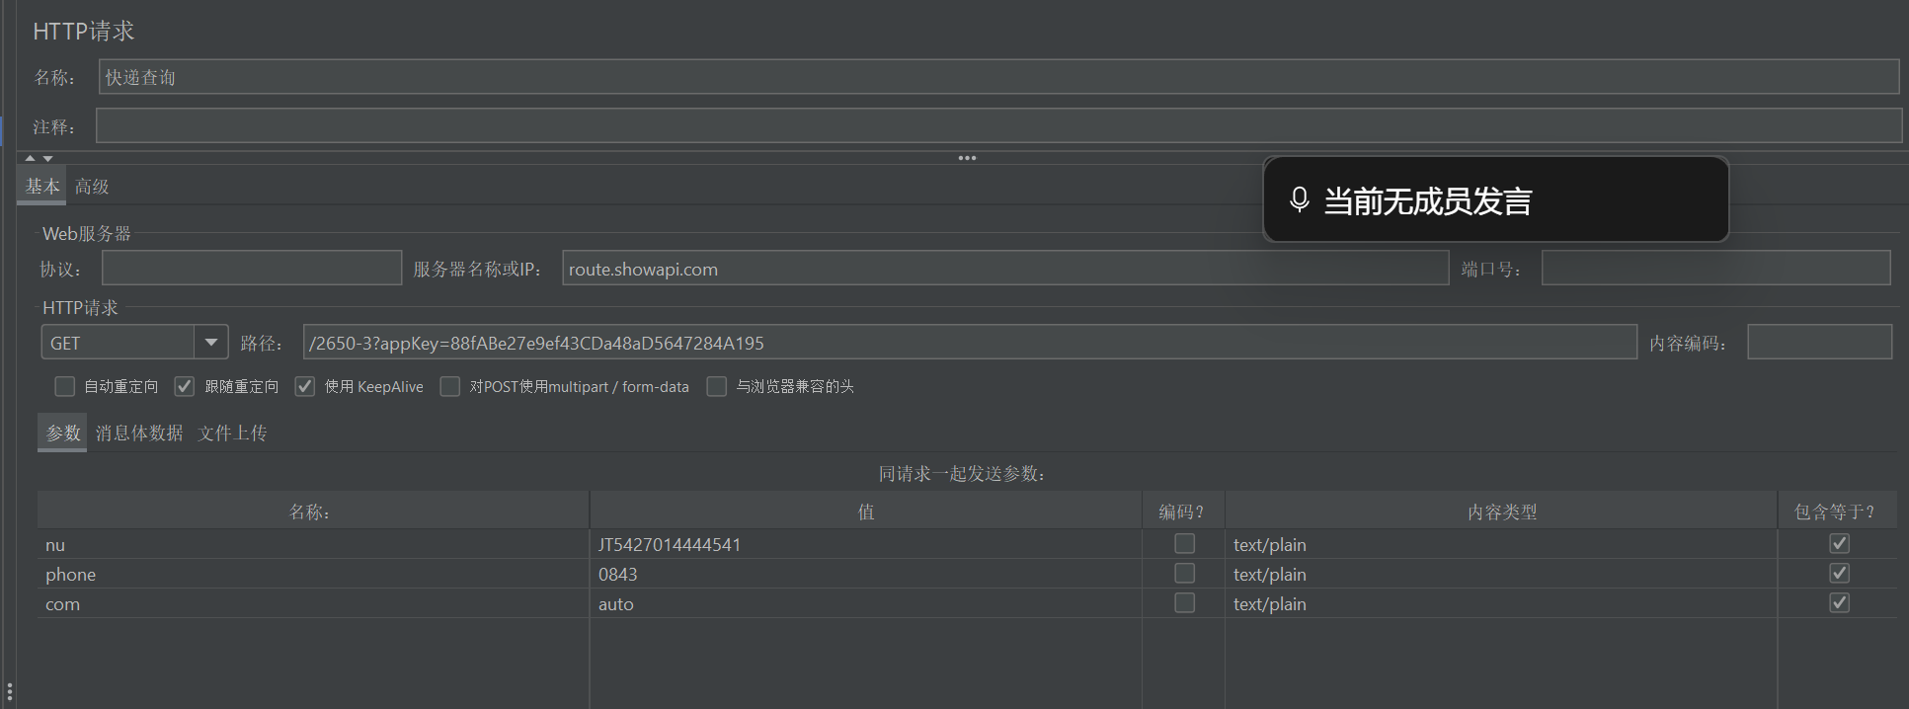This screenshot has width=1909, height=709.
Task: Click the 名称 field containing 快递查询
Action: [998, 77]
